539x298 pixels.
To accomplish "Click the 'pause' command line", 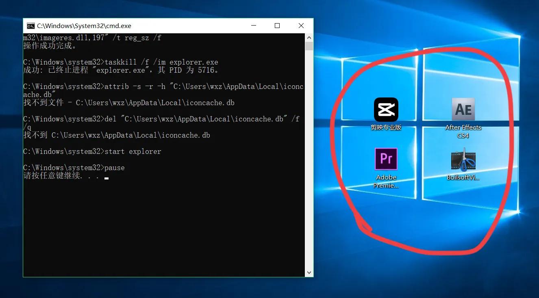I will [x=74, y=168].
